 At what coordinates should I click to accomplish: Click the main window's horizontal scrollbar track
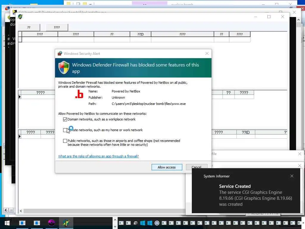104,211
